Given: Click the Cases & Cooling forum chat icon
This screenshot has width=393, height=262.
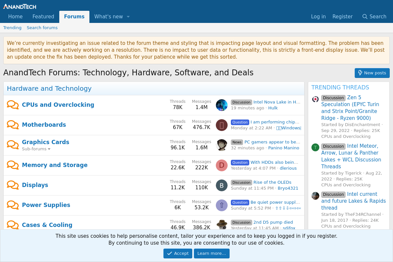Looking at the screenshot, I should [x=13, y=225].
